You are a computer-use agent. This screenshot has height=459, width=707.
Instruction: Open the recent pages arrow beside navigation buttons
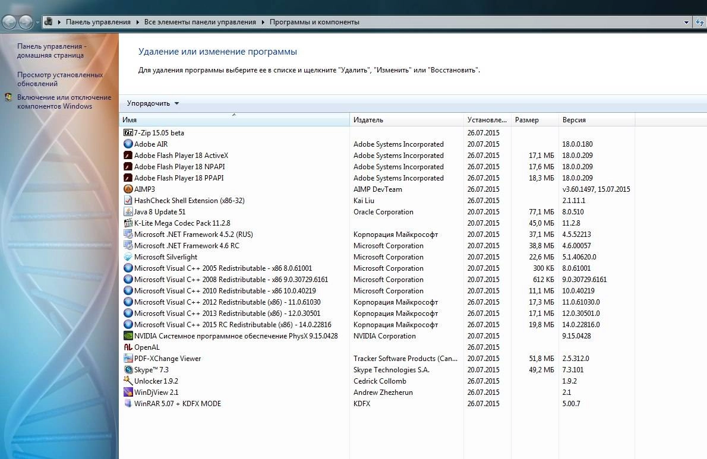click(37, 22)
